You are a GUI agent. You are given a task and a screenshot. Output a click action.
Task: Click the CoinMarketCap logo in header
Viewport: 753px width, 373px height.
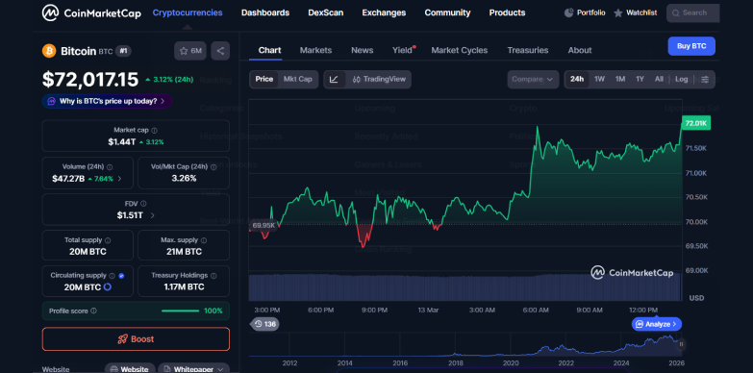point(91,12)
